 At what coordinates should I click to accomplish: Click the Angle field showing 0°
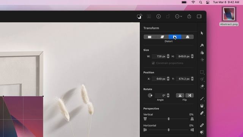click(x=161, y=96)
